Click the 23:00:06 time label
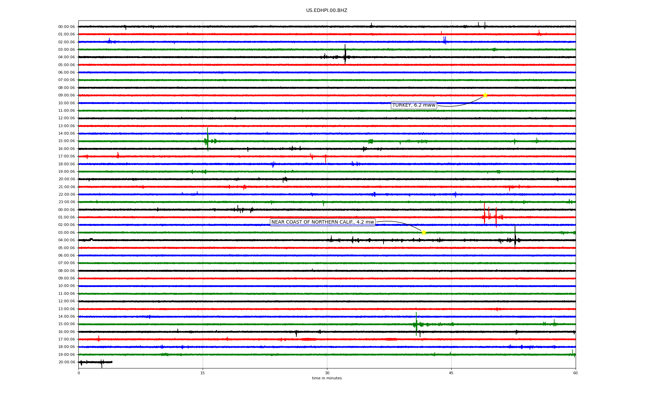 click(67, 202)
